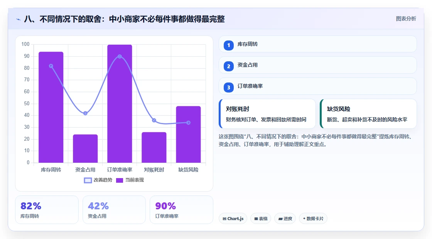Open the 资金占用 list item
Image resolution: width=432 pixels, height=239 pixels.
pyautogui.click(x=318, y=65)
